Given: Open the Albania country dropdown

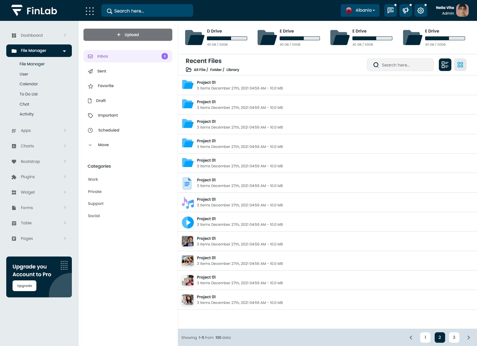Looking at the screenshot, I should coord(360,10).
